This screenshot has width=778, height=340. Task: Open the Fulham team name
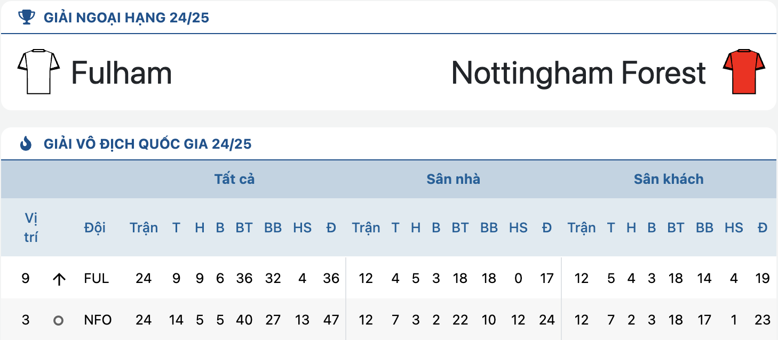tap(122, 72)
